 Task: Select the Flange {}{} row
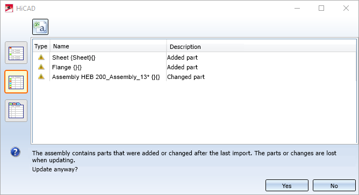click(x=195, y=67)
